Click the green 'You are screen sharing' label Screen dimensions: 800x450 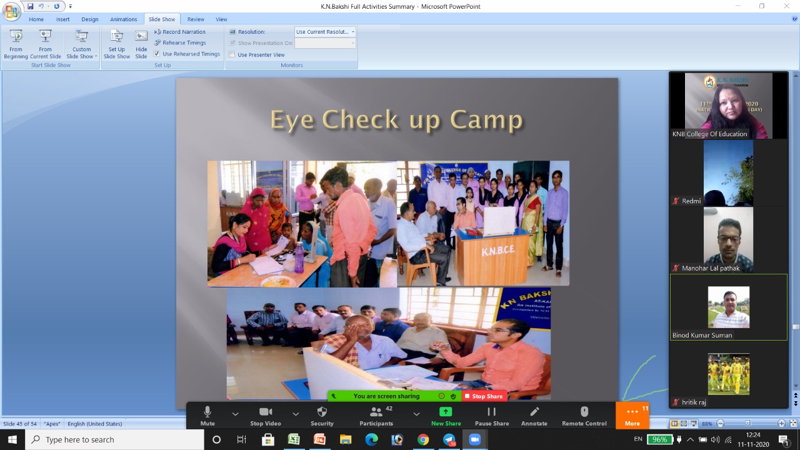point(386,396)
